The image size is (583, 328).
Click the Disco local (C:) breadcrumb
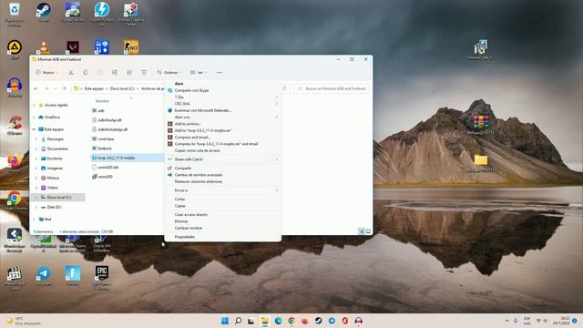pos(122,88)
